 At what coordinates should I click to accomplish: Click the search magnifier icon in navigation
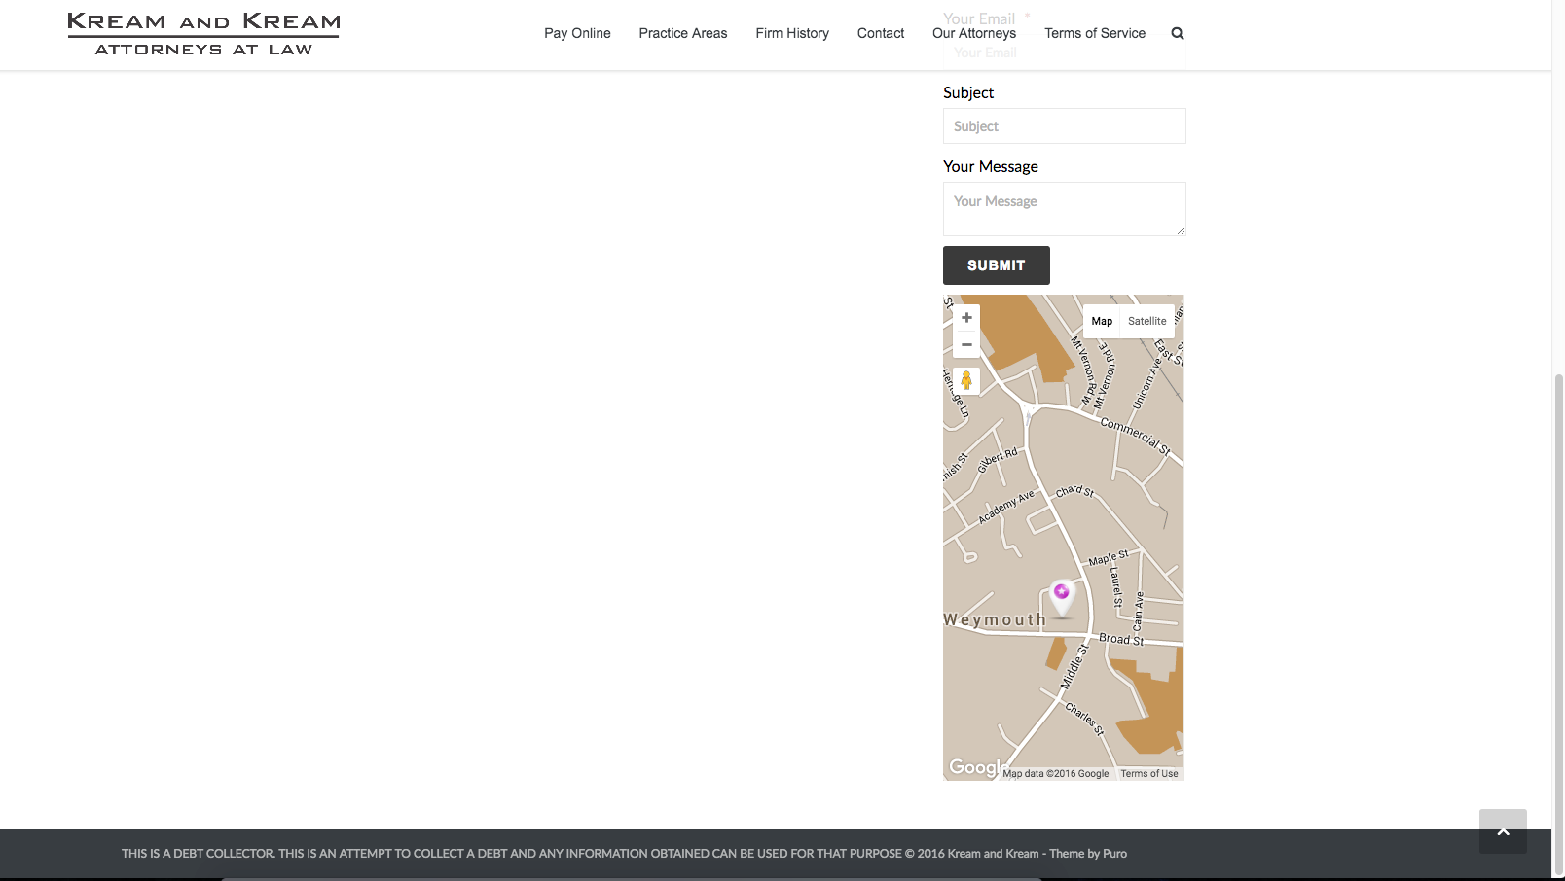pyautogui.click(x=1178, y=34)
